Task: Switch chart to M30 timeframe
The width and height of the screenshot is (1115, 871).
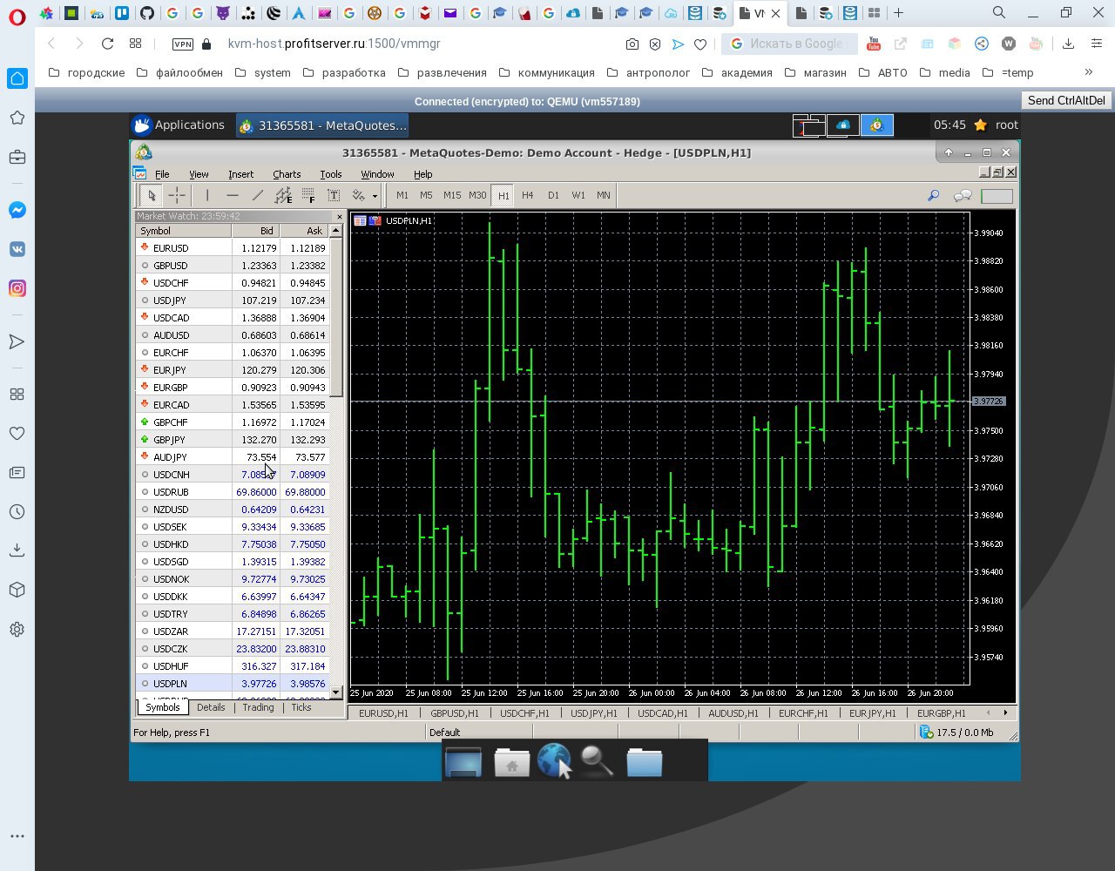Action: 477,195
